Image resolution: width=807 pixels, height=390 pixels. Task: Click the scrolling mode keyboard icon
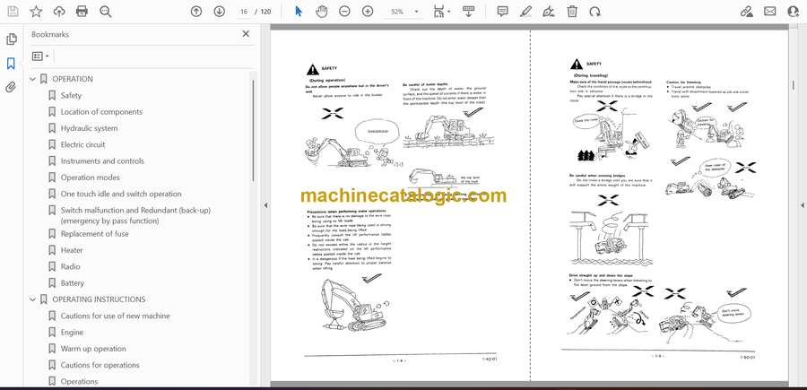click(x=468, y=12)
